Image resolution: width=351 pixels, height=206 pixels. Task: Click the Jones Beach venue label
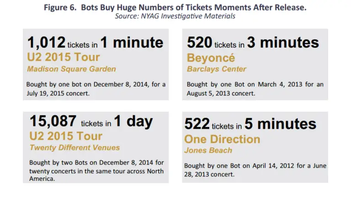click(x=208, y=150)
